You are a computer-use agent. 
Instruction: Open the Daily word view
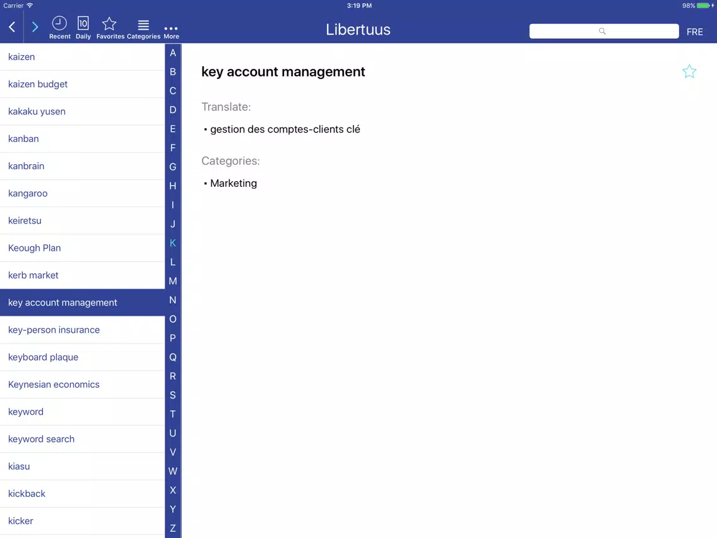click(x=83, y=28)
